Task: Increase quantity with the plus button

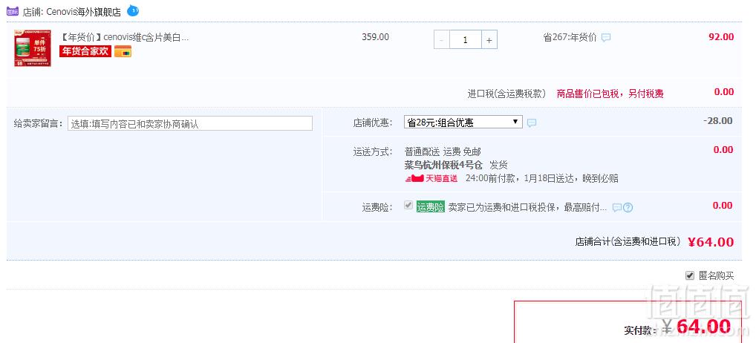Action: pyautogui.click(x=489, y=40)
